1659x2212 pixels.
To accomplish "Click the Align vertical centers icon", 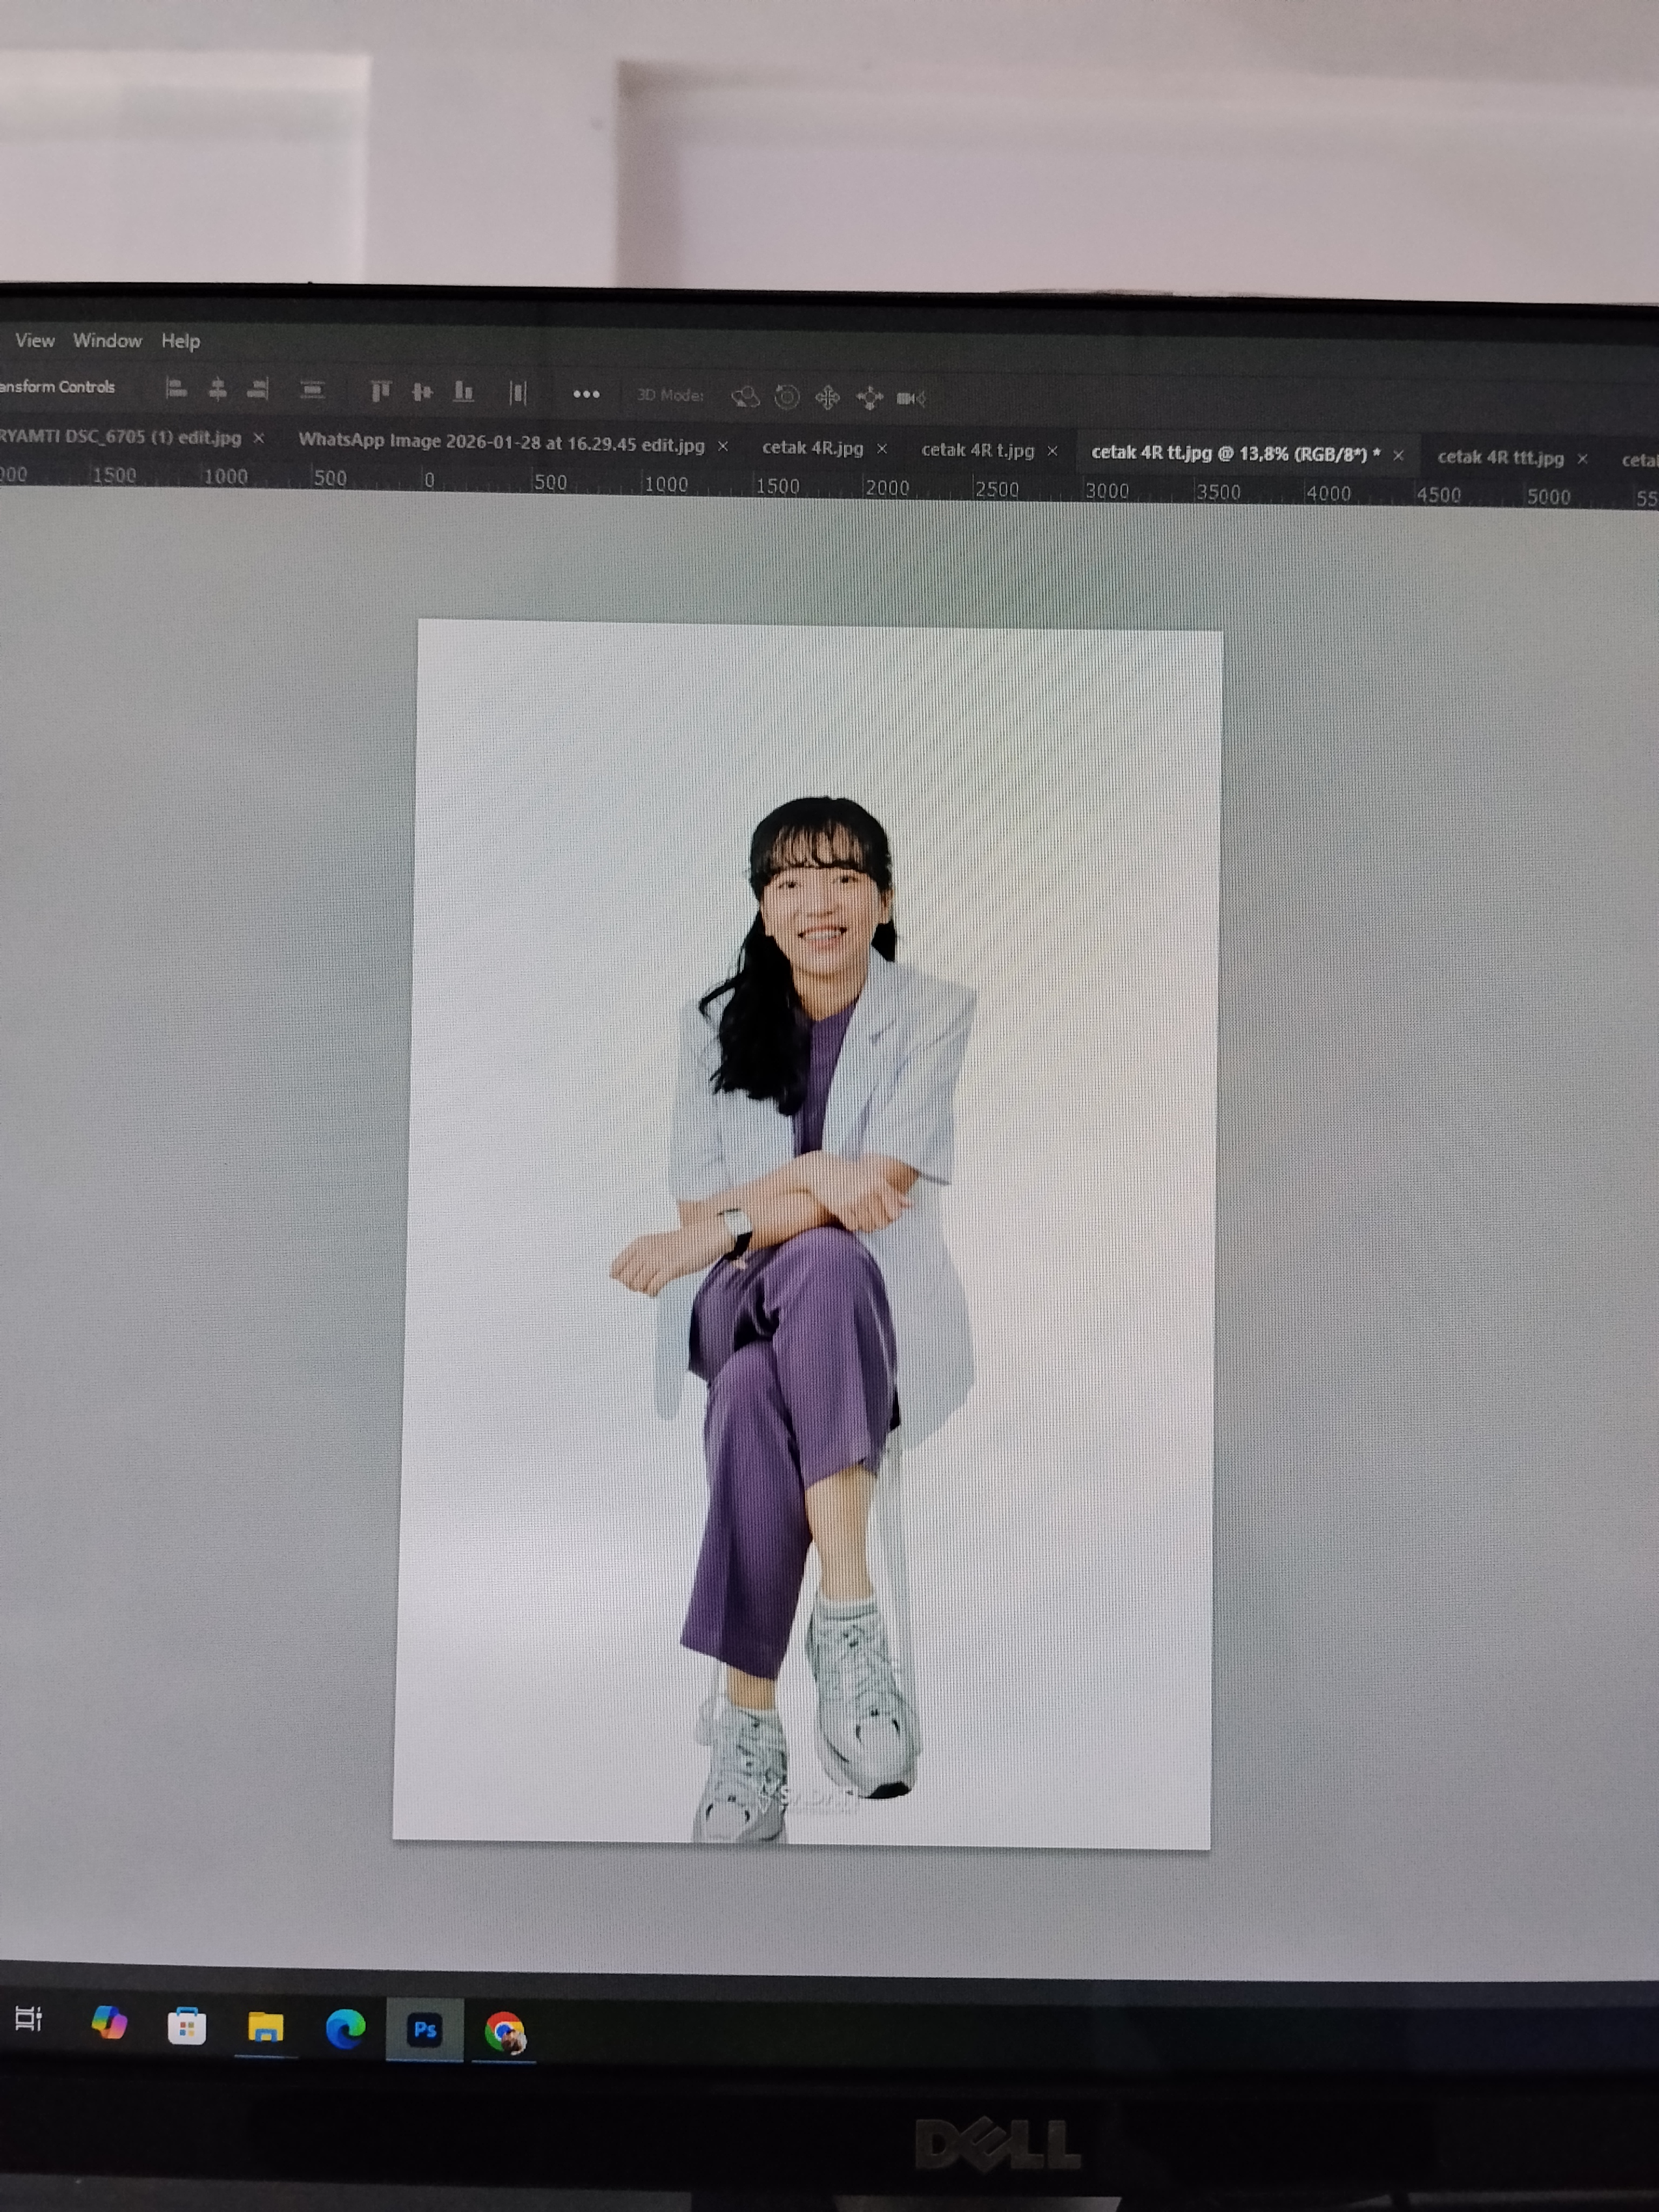I will click(422, 392).
